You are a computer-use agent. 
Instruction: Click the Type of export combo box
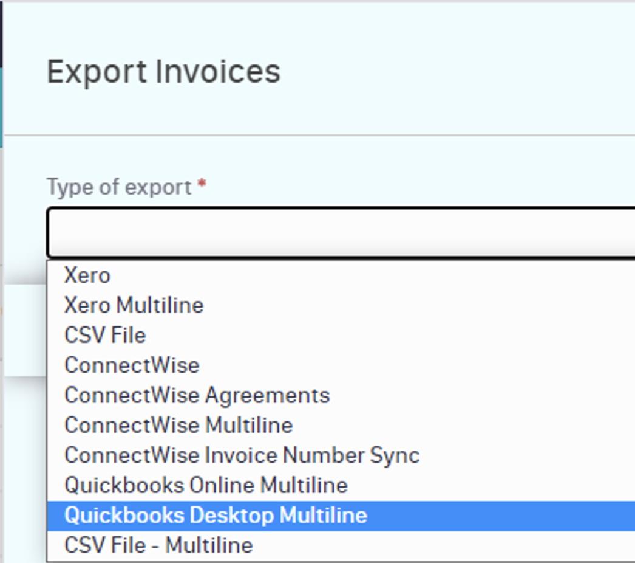point(340,233)
